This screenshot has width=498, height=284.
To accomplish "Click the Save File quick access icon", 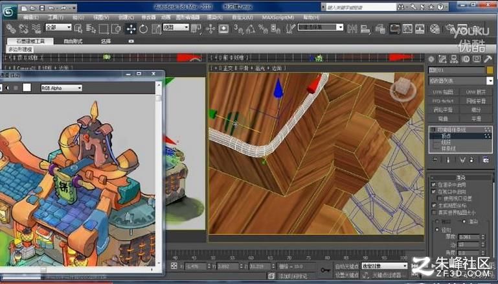I will [x=42, y=8].
